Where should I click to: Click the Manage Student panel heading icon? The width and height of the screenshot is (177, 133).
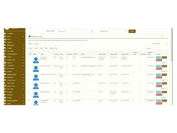tap(29, 36)
